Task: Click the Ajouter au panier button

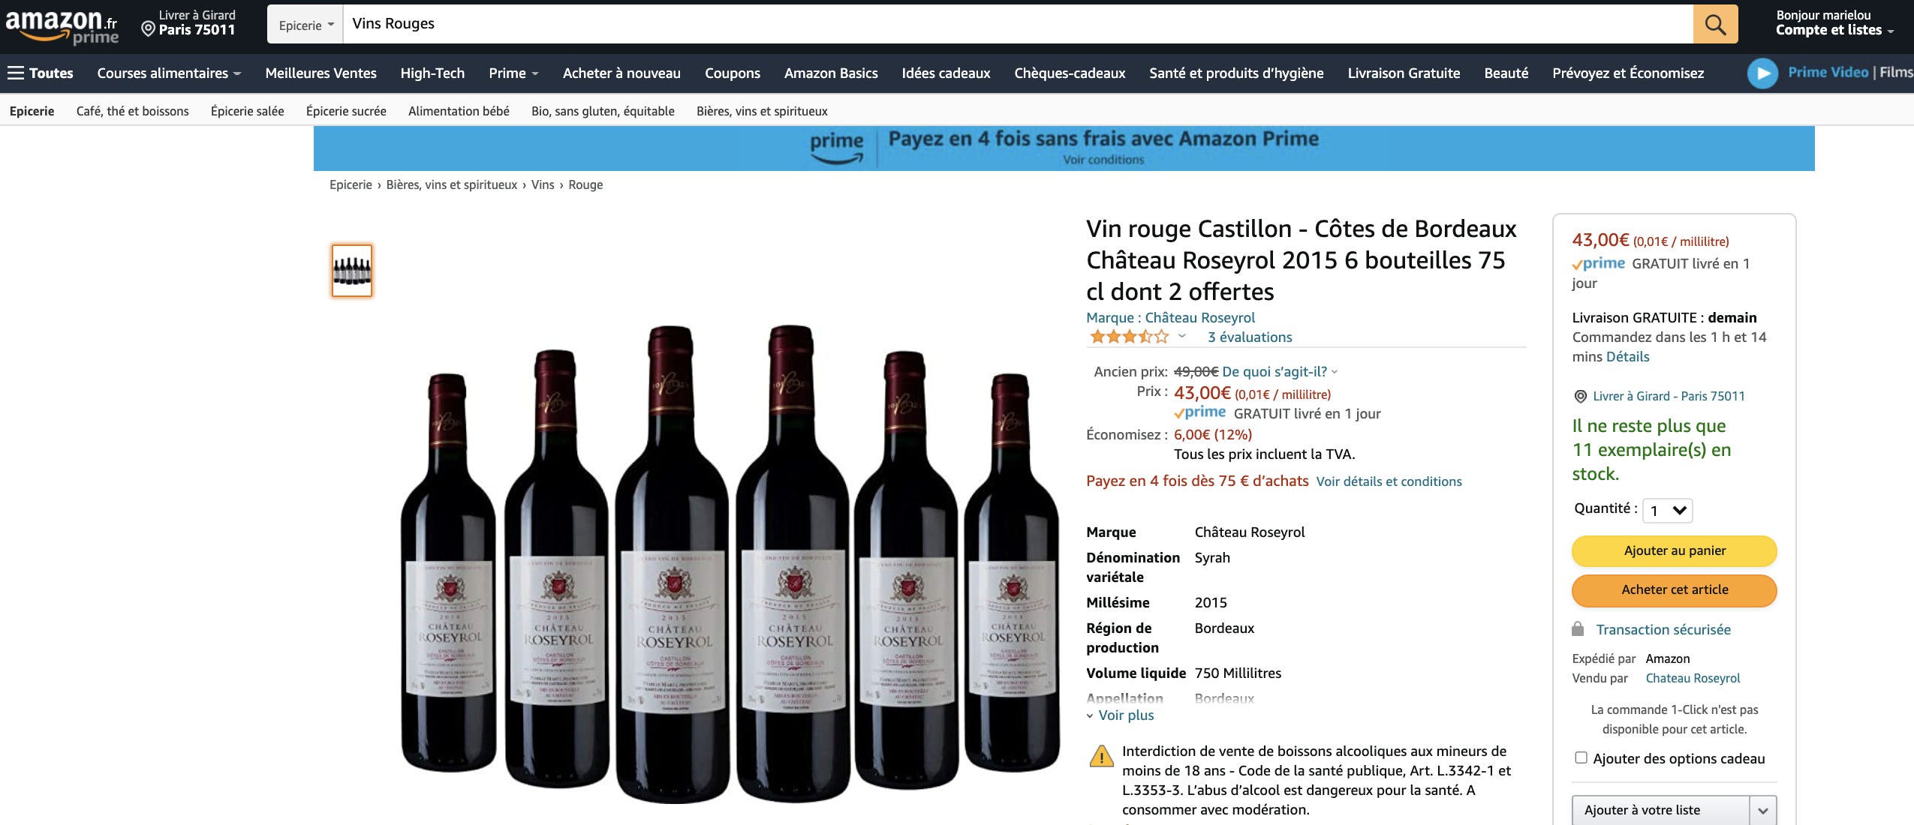Action: coord(1675,550)
